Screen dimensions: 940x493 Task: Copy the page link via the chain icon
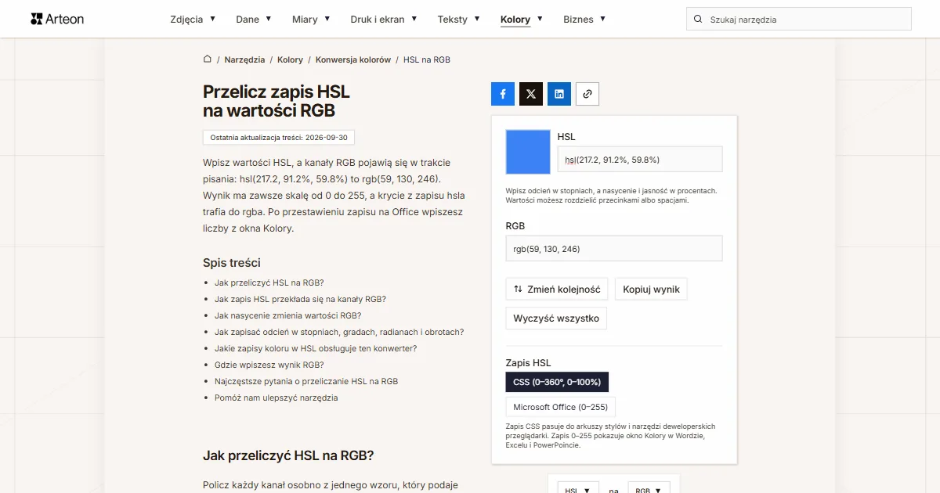[x=587, y=94]
